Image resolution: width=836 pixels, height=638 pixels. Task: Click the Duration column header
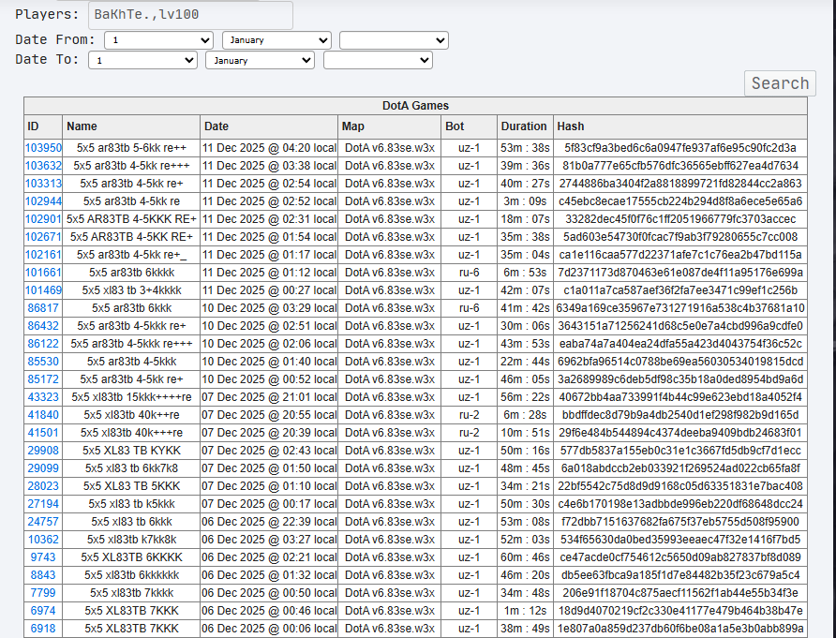point(525,126)
